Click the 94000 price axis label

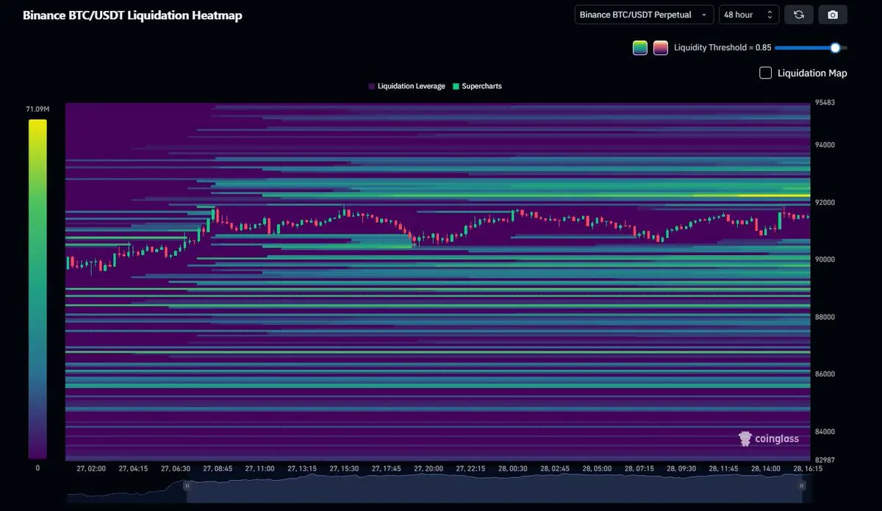click(x=823, y=145)
